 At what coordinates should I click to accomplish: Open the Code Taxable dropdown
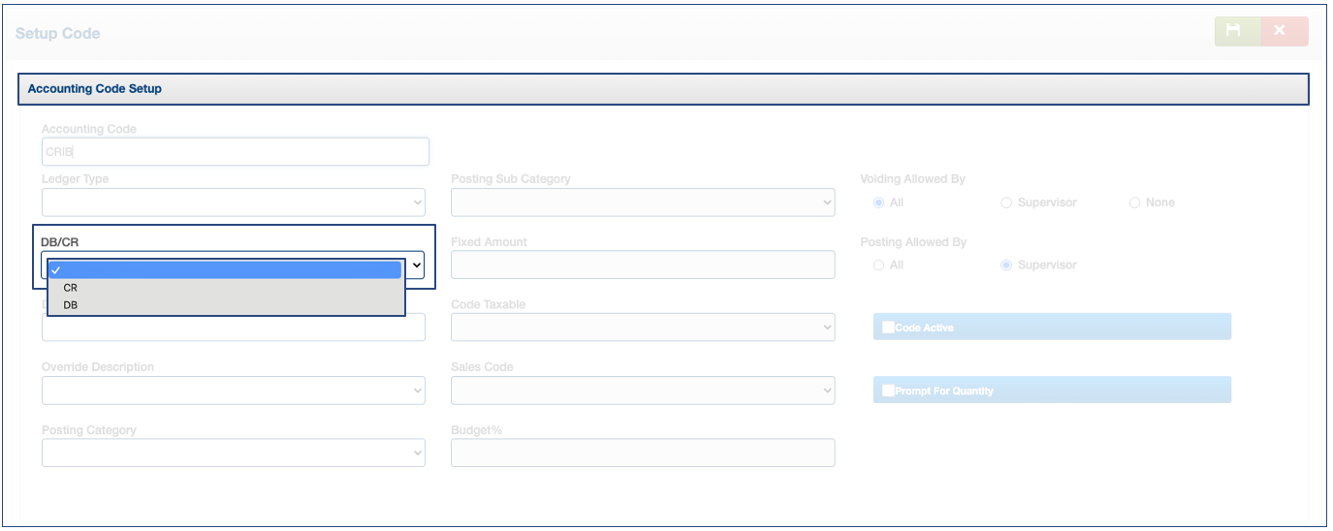[x=642, y=328]
